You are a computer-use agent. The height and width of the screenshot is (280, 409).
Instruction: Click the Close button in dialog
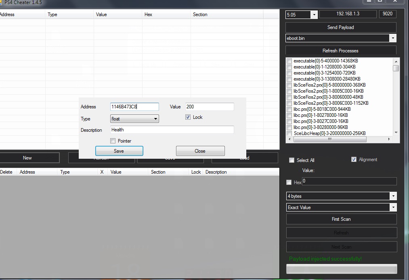[x=200, y=151]
